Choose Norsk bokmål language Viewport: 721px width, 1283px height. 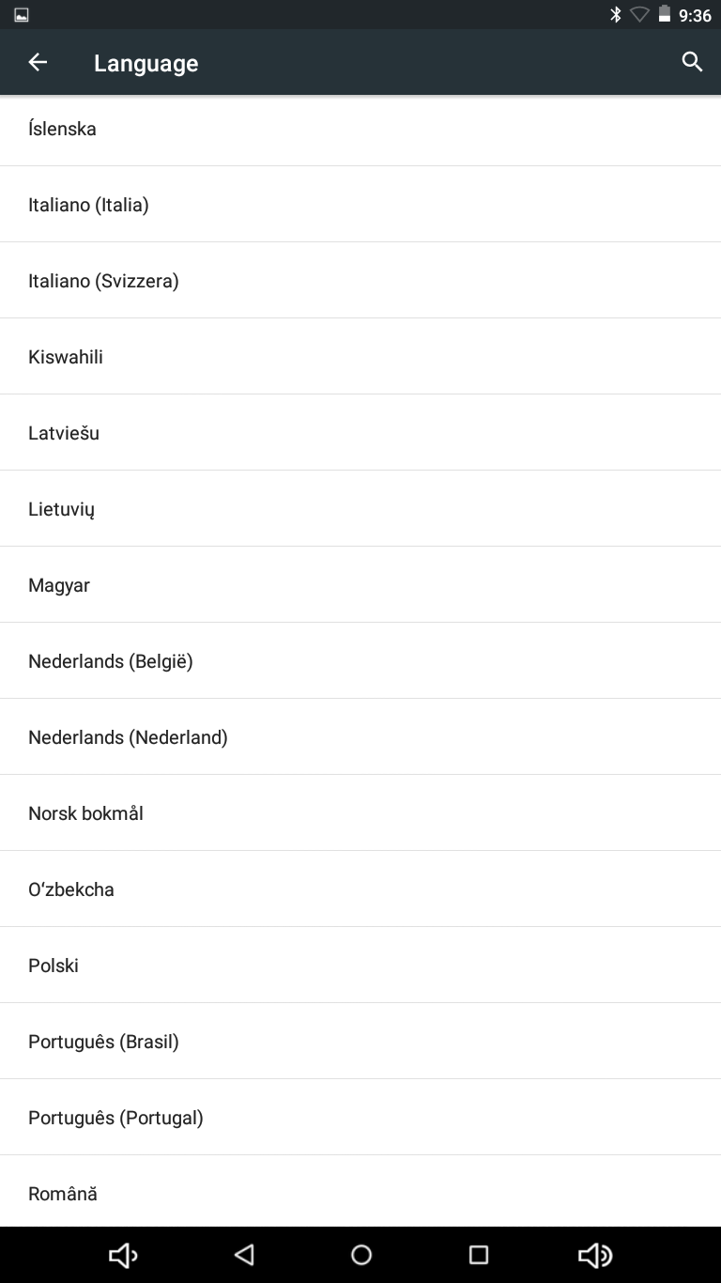click(x=360, y=813)
